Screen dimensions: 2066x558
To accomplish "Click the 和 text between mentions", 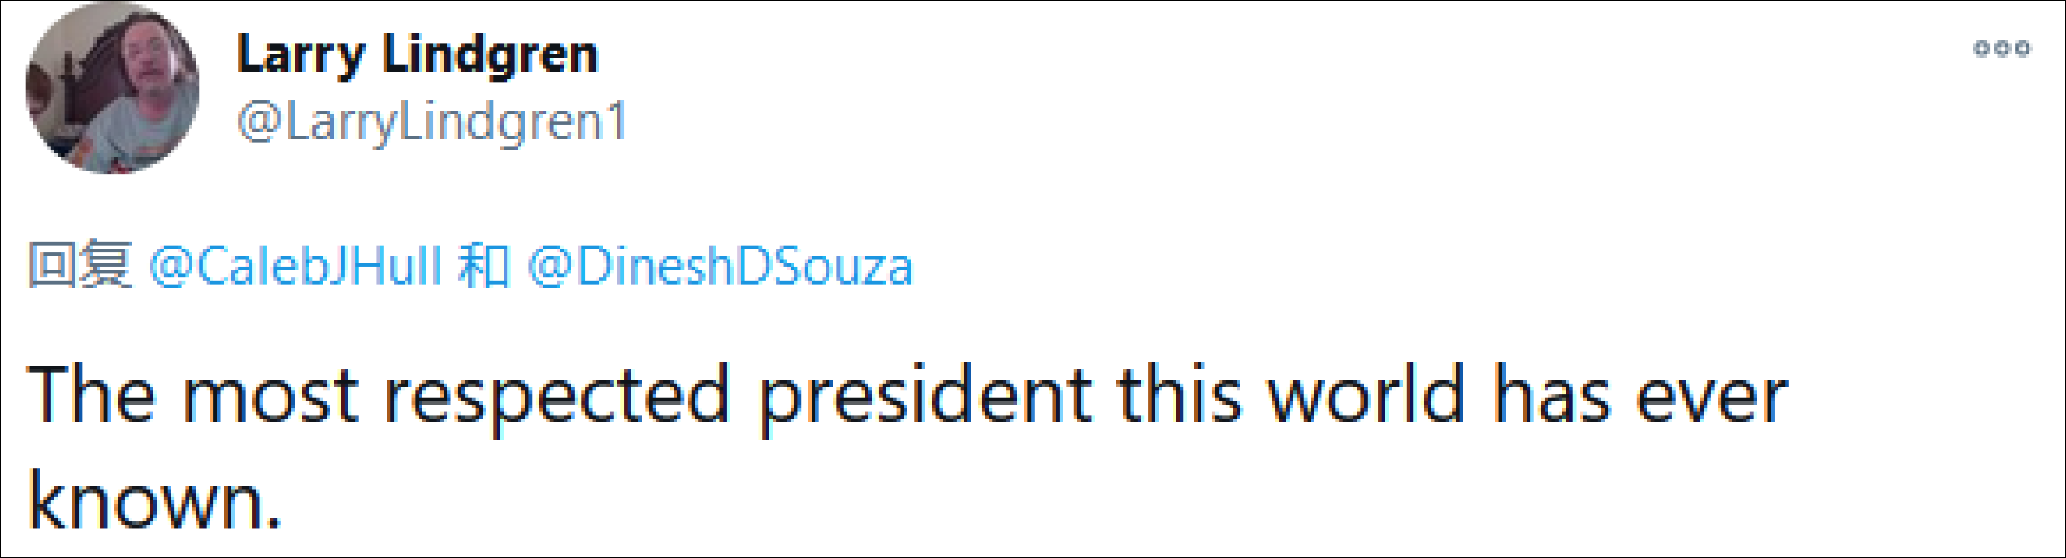I will tap(483, 266).
